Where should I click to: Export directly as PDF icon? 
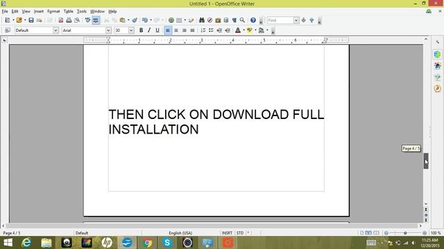coord(61,20)
